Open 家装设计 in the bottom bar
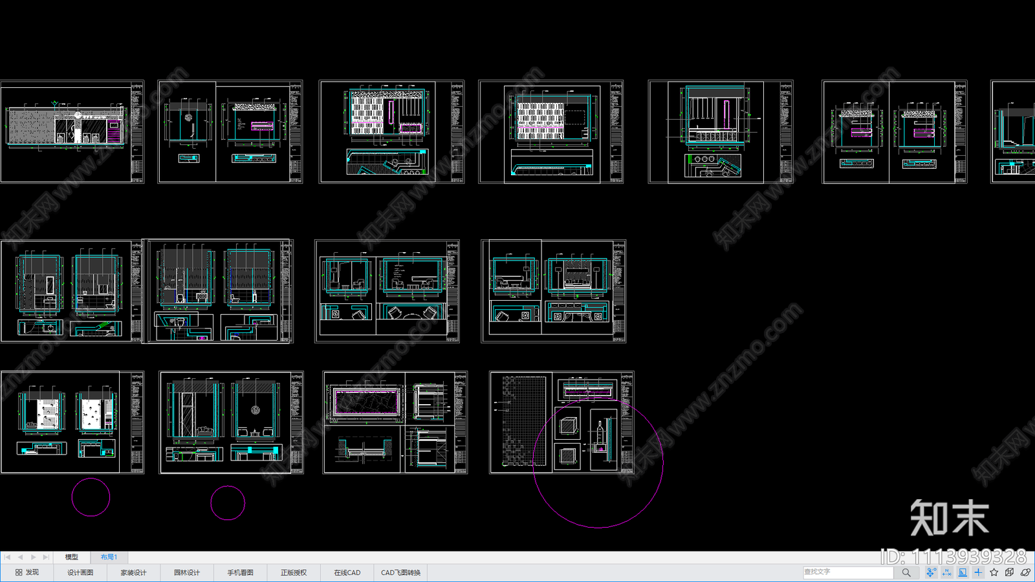Screen dimensions: 1035x582 [x=133, y=572]
